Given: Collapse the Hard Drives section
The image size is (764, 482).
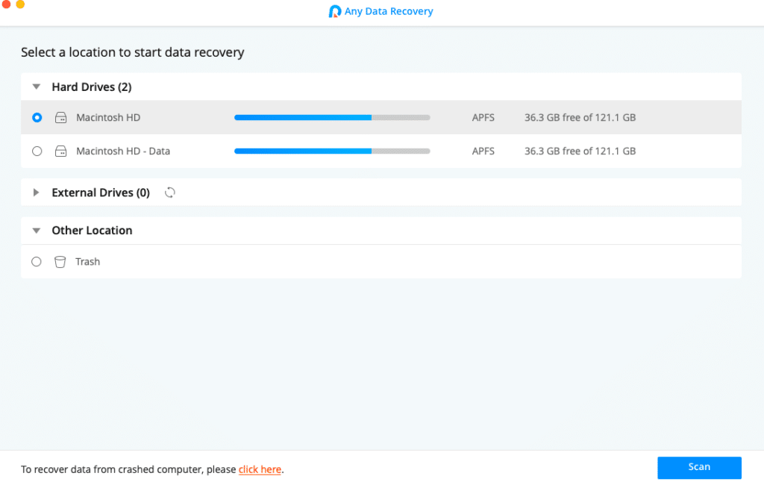Looking at the screenshot, I should 36,87.
